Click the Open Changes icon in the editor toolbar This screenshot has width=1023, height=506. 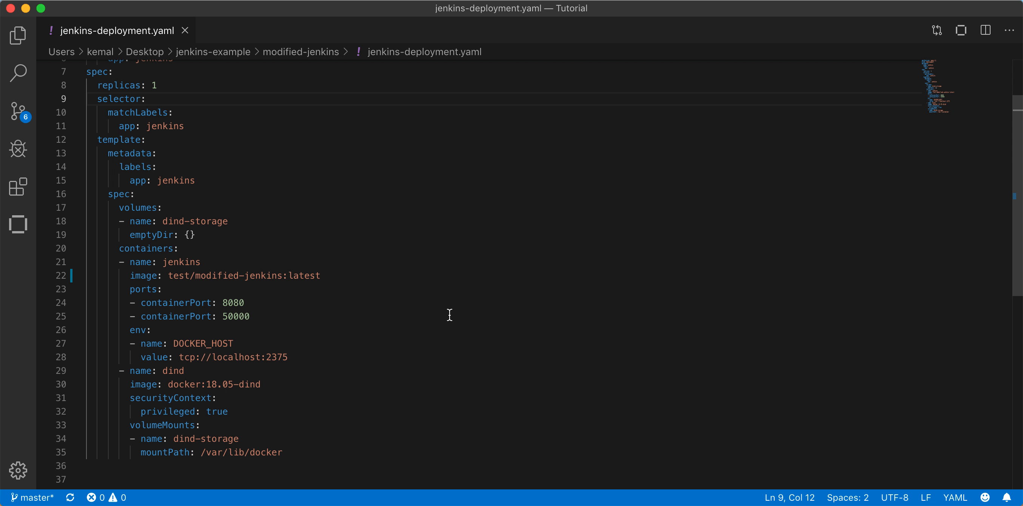(937, 30)
